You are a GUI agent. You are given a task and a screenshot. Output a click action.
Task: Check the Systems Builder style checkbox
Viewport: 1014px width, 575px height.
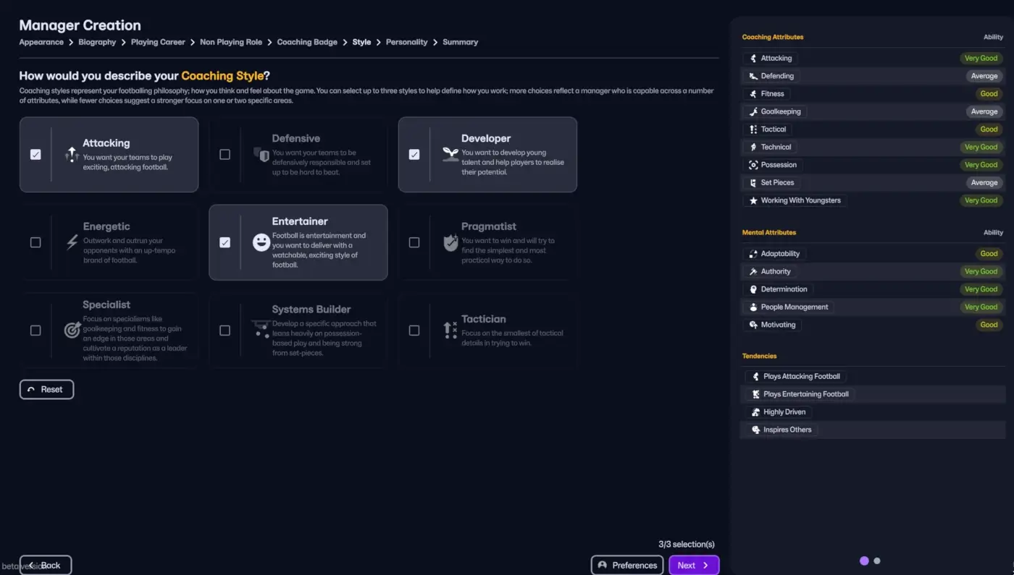click(x=225, y=330)
